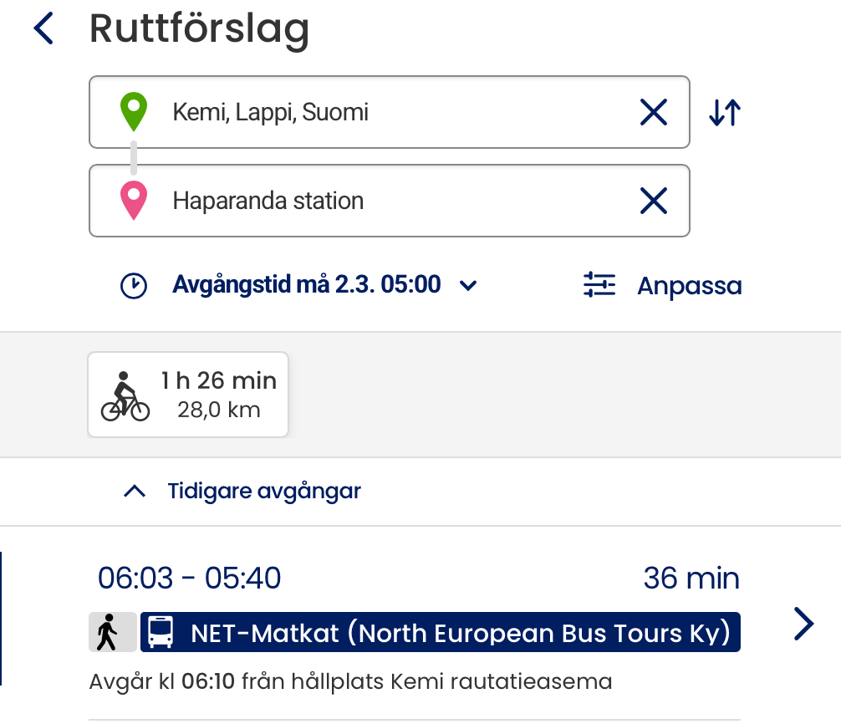Click the pink destination pin icon

pyautogui.click(x=134, y=201)
